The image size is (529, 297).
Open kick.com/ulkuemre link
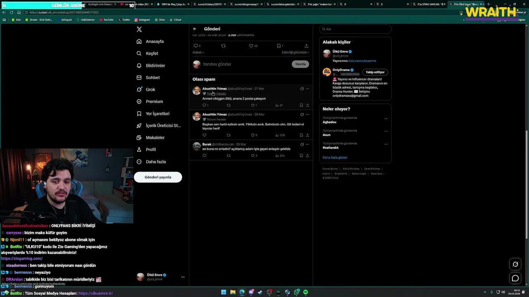(362, 61)
